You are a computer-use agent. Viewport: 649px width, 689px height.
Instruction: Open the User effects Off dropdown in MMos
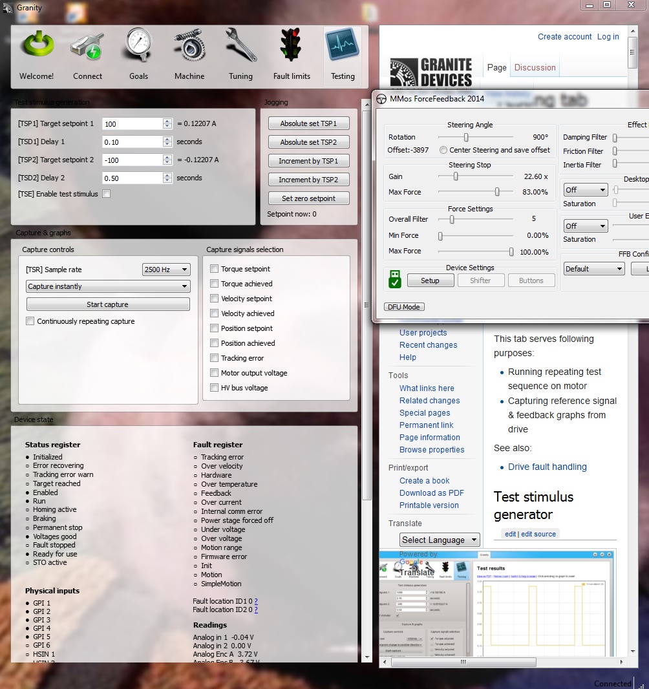[x=586, y=226]
